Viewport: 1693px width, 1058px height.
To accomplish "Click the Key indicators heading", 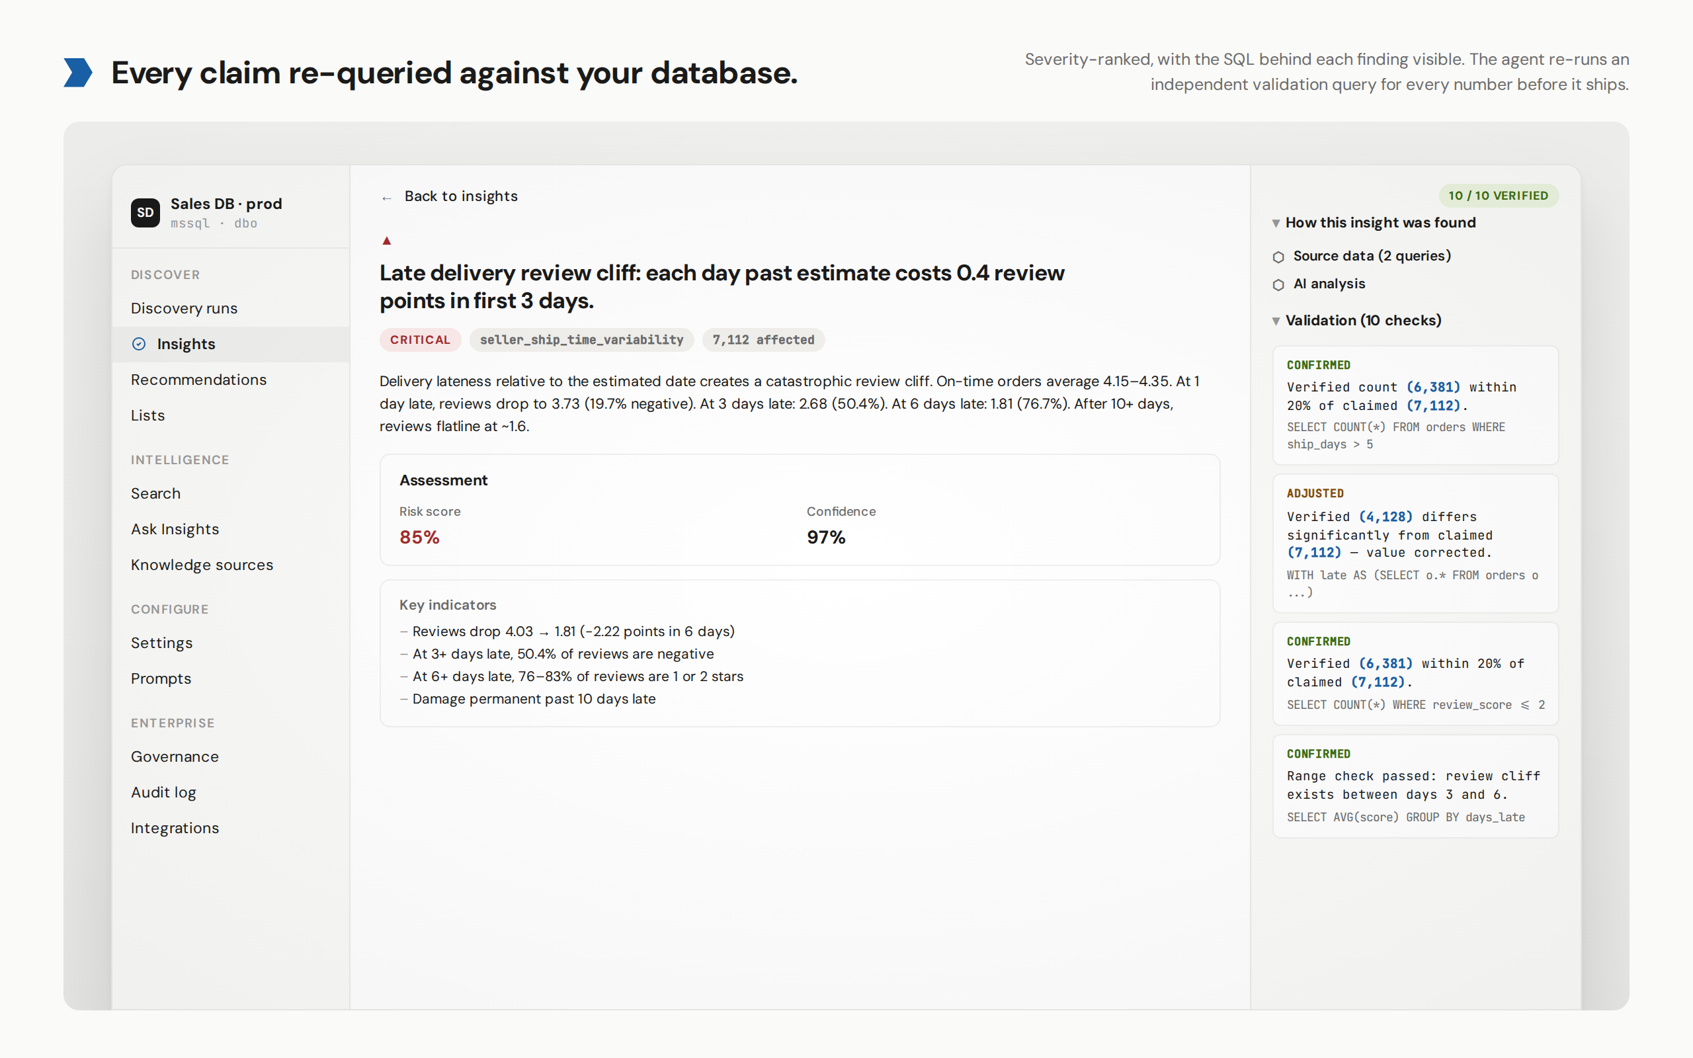I will pyautogui.click(x=448, y=605).
